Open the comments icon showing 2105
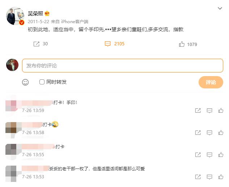Viewport: 229px width, 187px height. coord(107,44)
